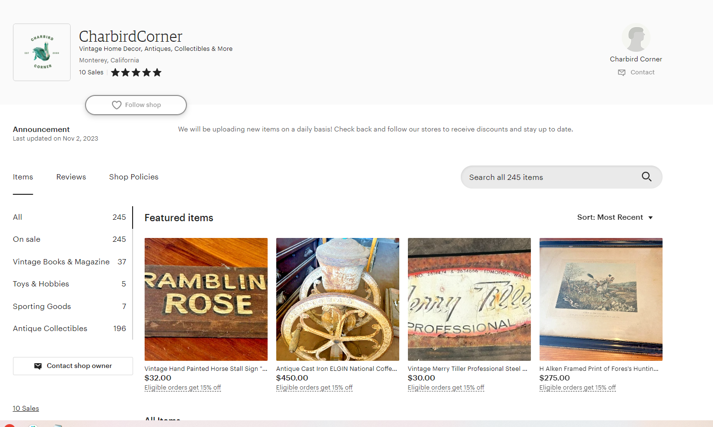The width and height of the screenshot is (713, 427).
Task: Click the envelope icon in Contact shop owner
Action: (38, 366)
